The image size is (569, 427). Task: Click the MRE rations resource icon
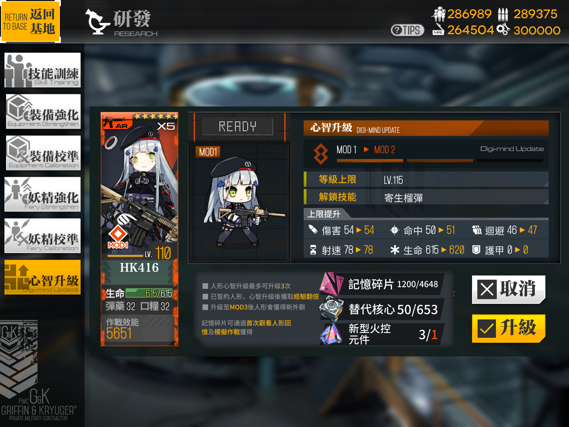coord(438,29)
